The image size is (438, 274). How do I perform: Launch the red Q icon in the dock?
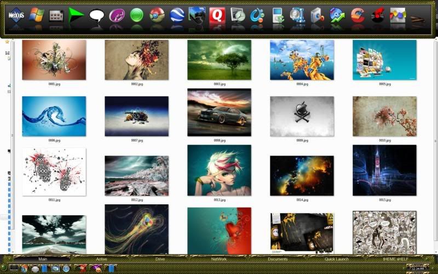pyautogui.click(x=217, y=15)
